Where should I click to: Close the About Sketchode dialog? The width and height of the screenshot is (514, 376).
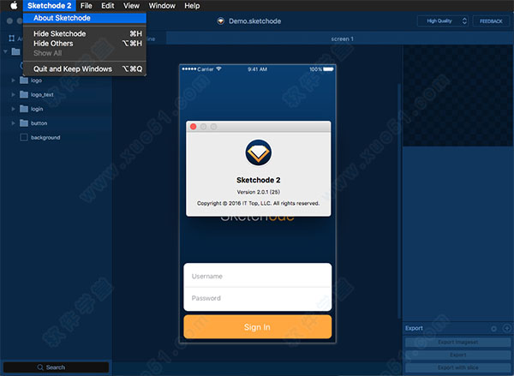click(x=194, y=127)
